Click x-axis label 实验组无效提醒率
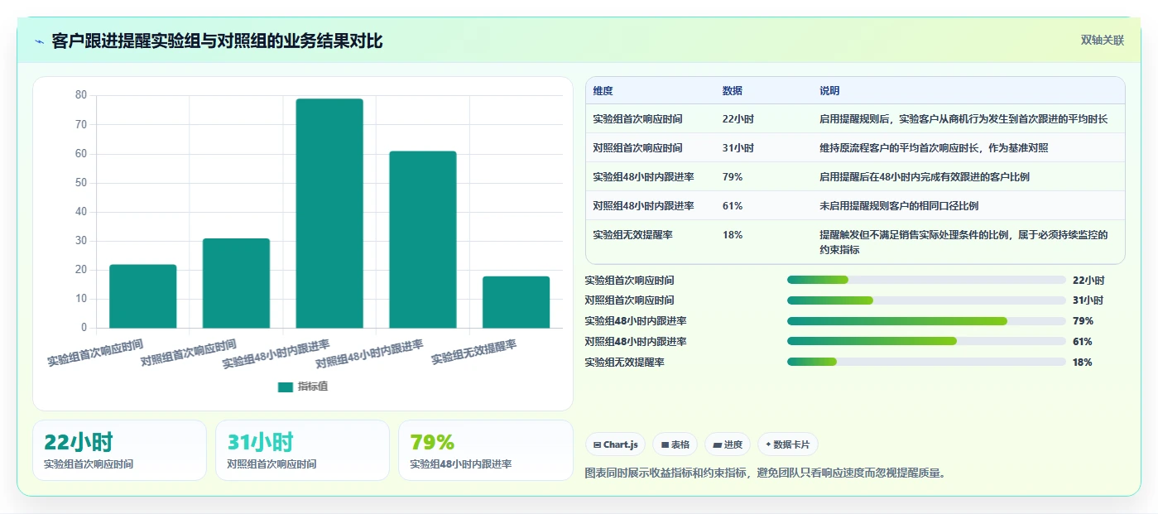 [474, 353]
